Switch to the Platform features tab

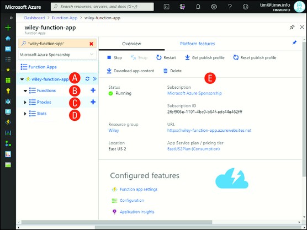pos(197,44)
